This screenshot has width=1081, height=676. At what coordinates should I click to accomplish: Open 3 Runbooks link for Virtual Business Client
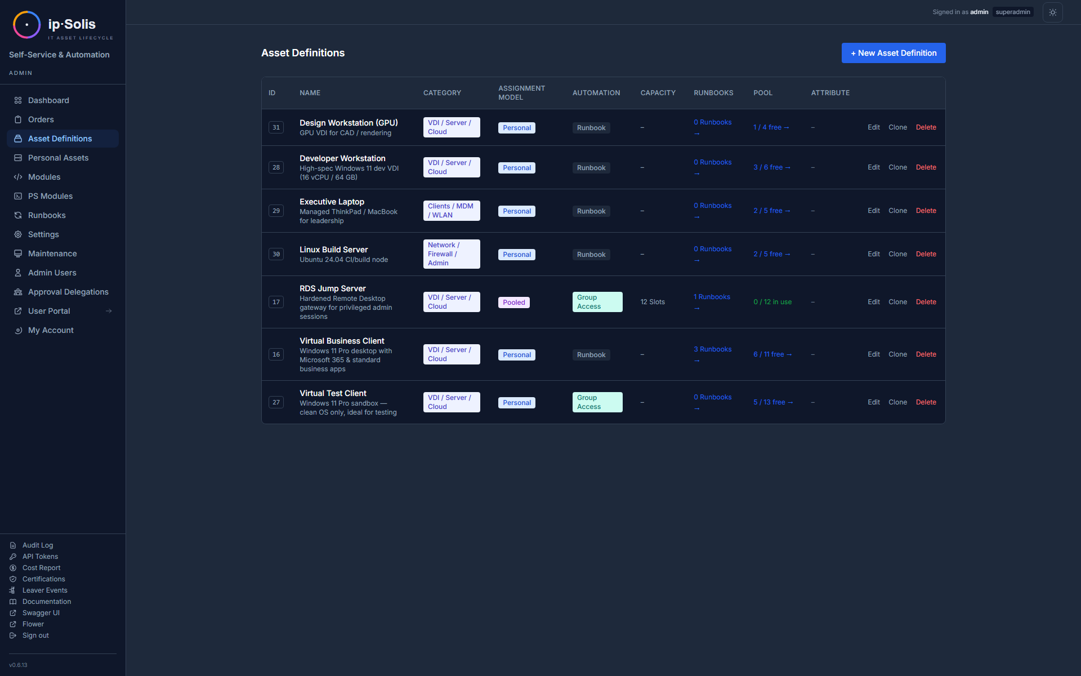(712, 354)
